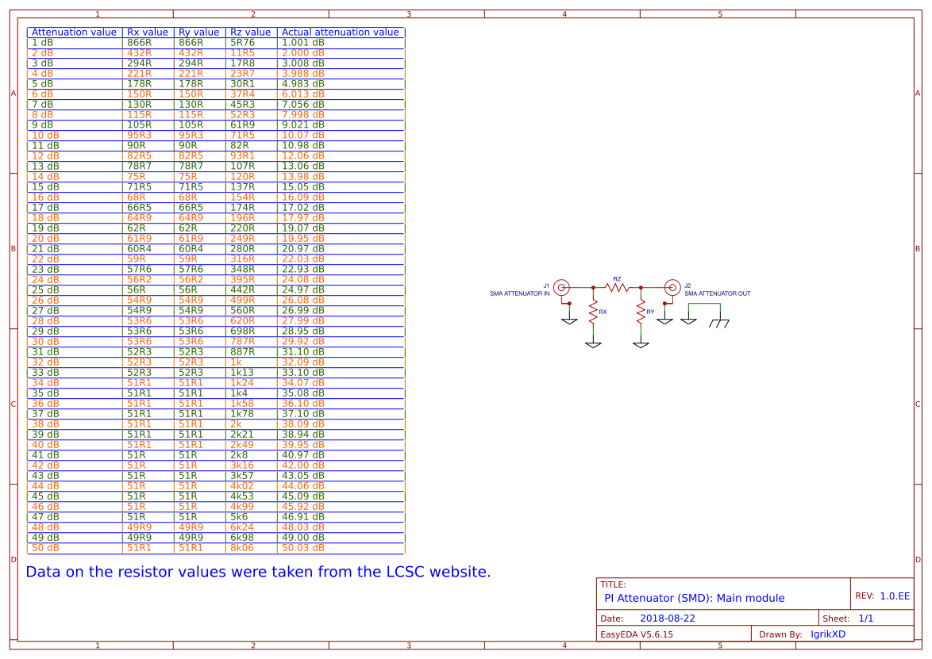Select the title PI Attenuator (SMD): Main module
The width and height of the screenshot is (932, 659).
click(x=694, y=597)
